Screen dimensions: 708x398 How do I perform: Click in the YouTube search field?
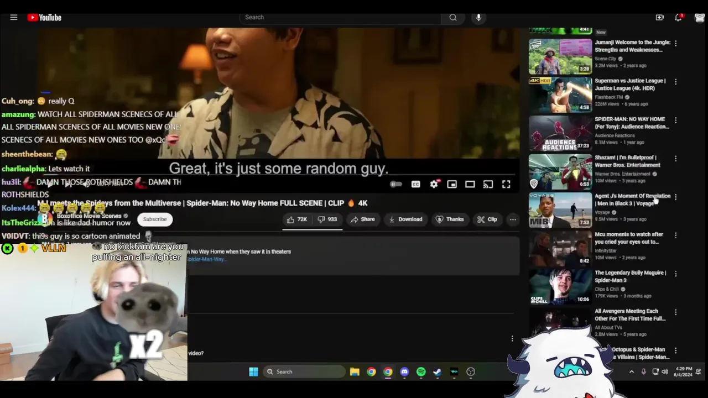click(340, 18)
